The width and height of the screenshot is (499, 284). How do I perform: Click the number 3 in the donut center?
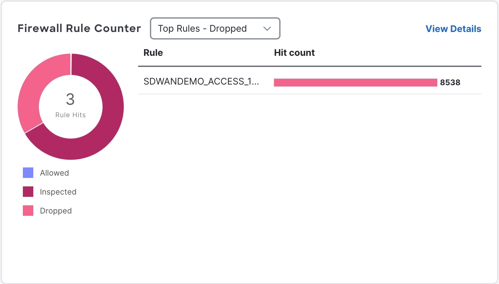click(70, 99)
